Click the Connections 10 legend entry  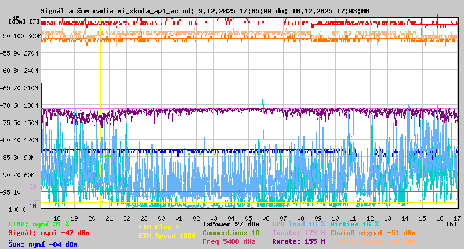[x=231, y=233]
